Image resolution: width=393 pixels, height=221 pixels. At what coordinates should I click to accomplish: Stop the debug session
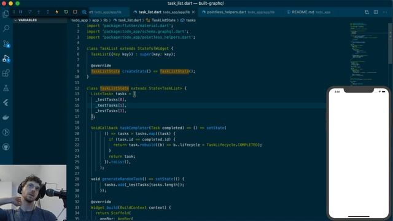click(x=75, y=12)
